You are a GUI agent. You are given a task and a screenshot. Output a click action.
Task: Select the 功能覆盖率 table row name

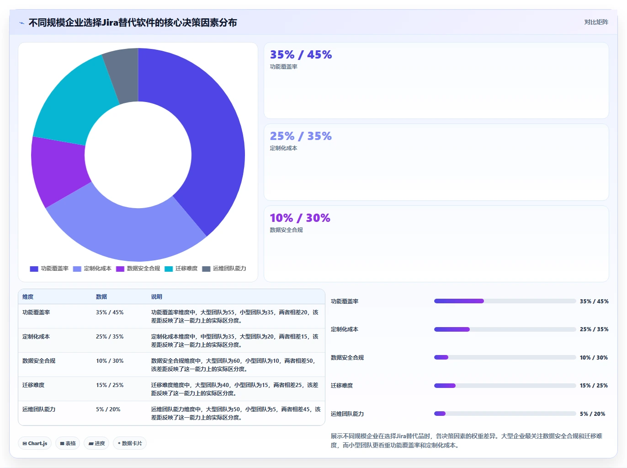pos(36,312)
